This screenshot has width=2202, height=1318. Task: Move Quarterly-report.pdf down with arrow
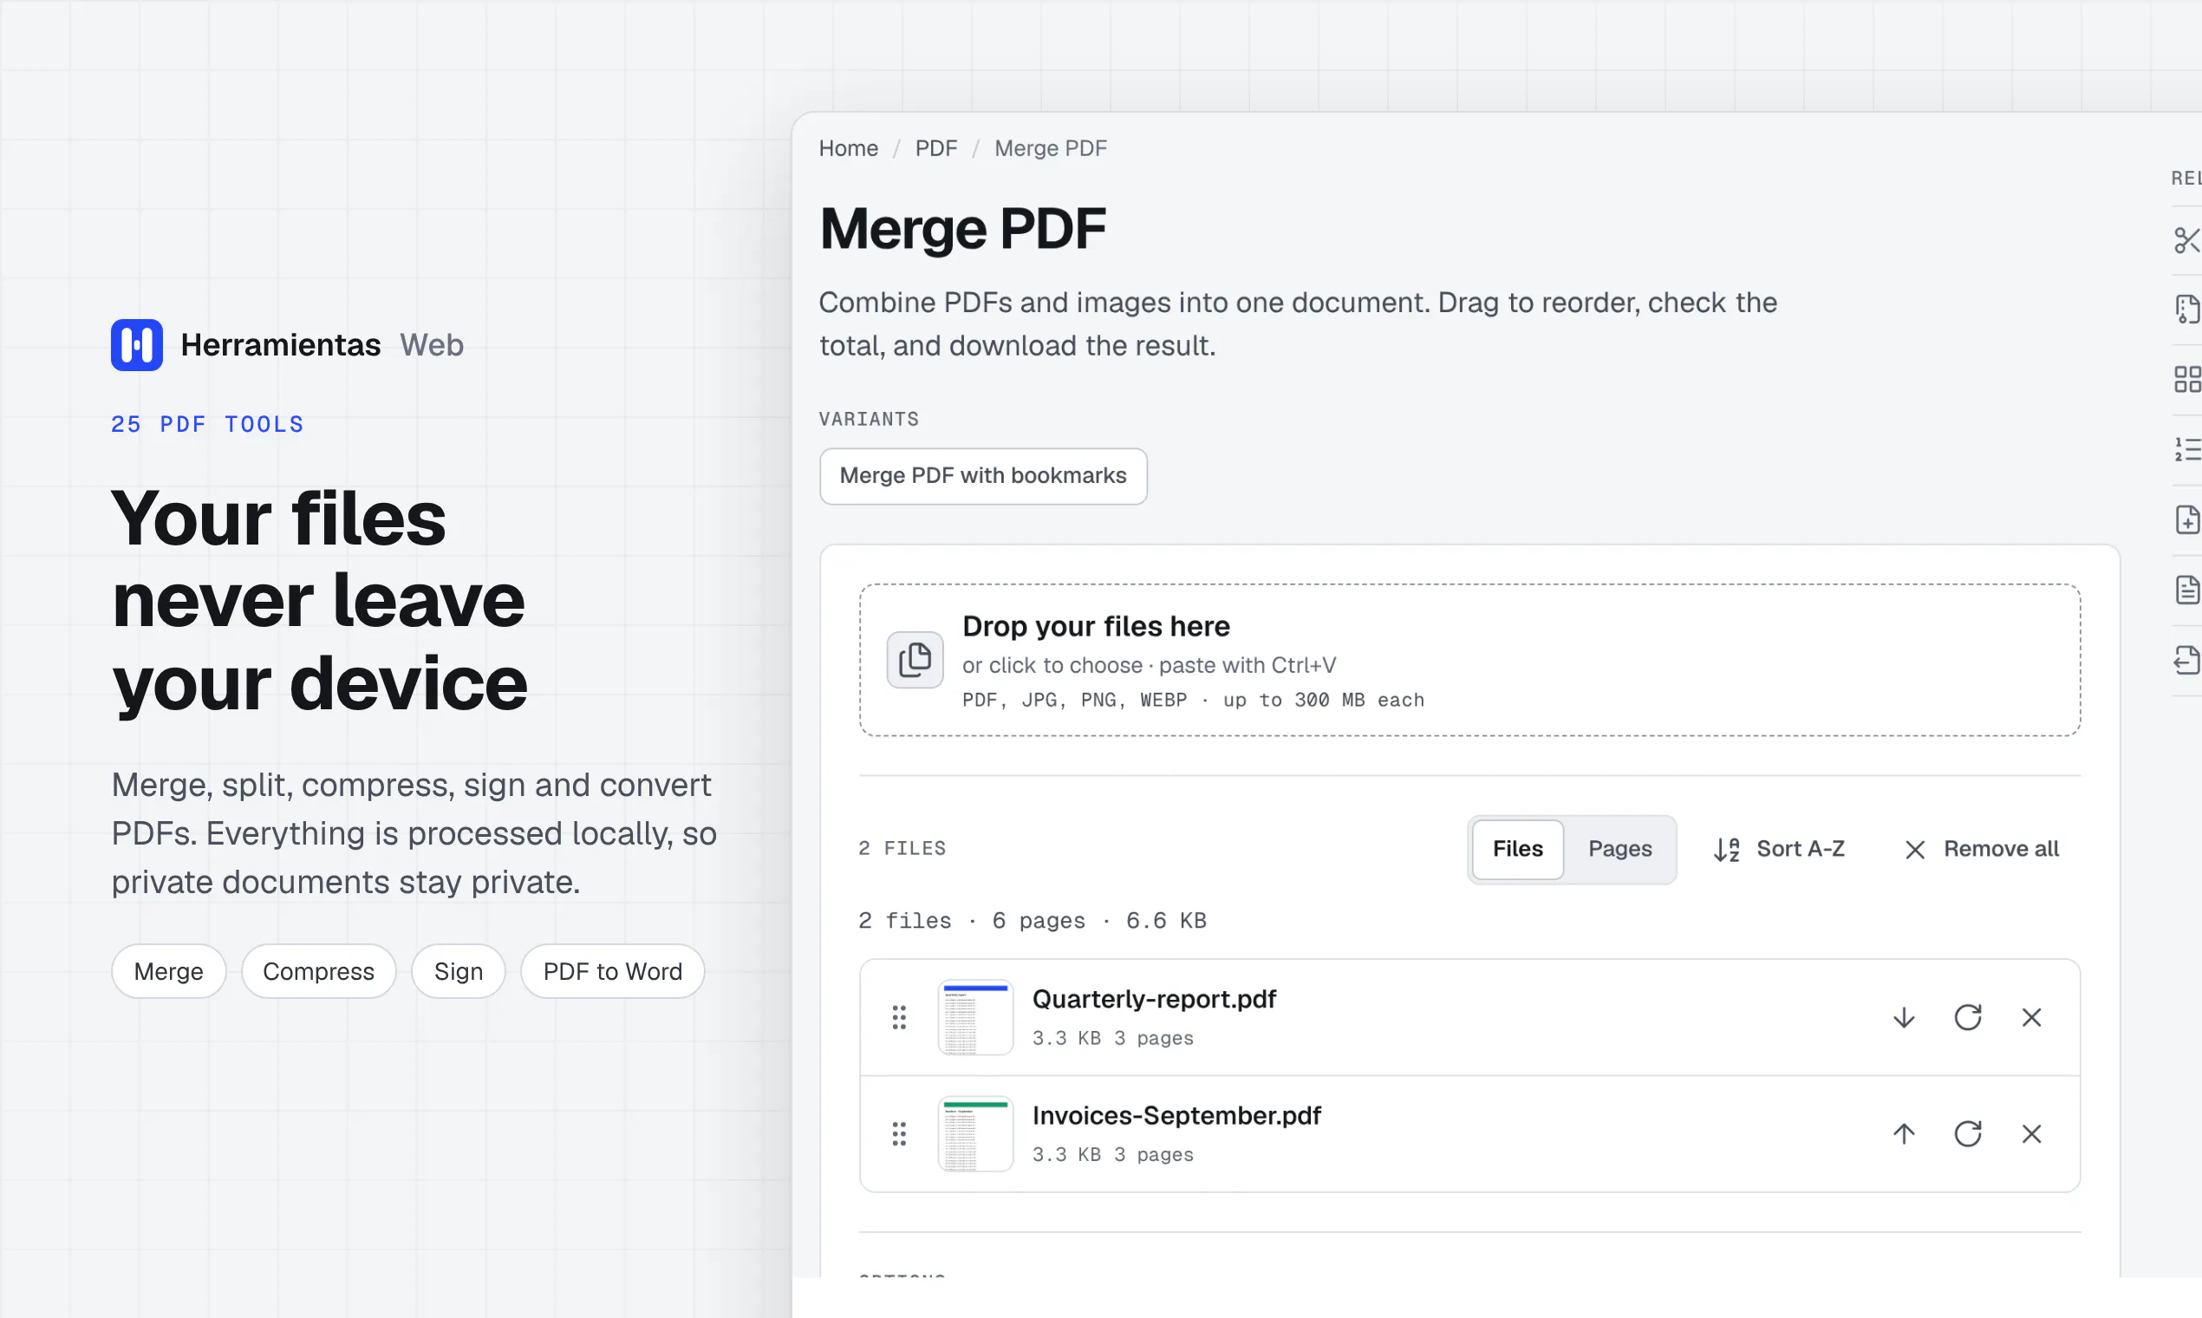coord(1904,1017)
